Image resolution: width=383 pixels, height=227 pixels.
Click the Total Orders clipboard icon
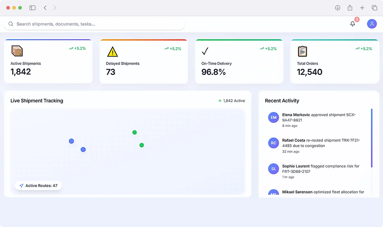click(303, 51)
